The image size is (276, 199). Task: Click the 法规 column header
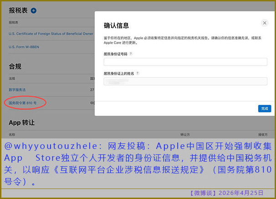(x=12, y=78)
